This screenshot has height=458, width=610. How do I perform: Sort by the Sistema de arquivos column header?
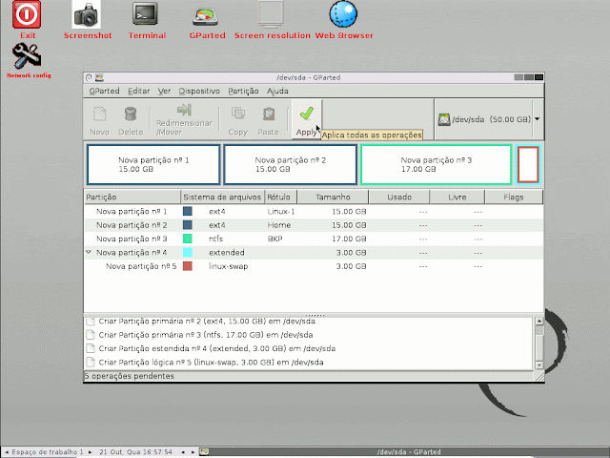[222, 198]
